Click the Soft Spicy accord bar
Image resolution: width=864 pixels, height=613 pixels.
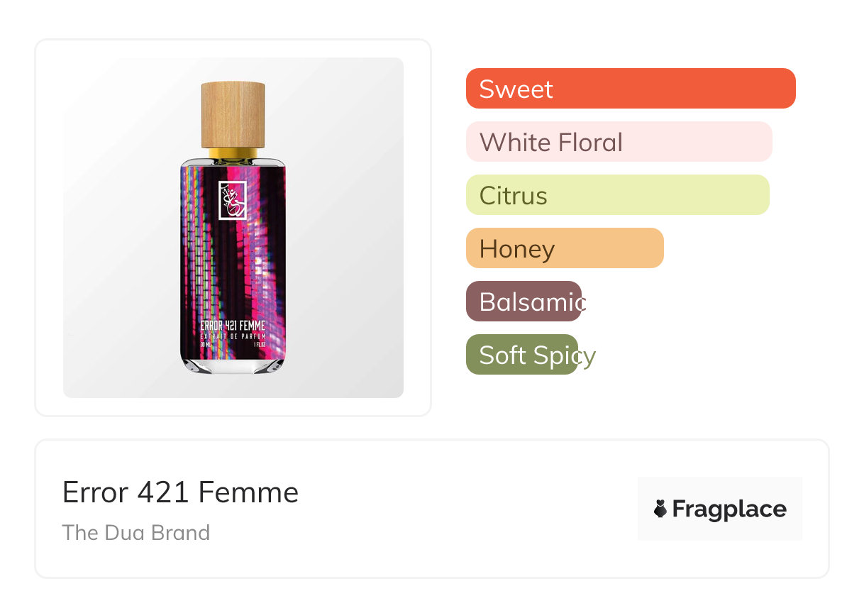pyautogui.click(x=522, y=355)
